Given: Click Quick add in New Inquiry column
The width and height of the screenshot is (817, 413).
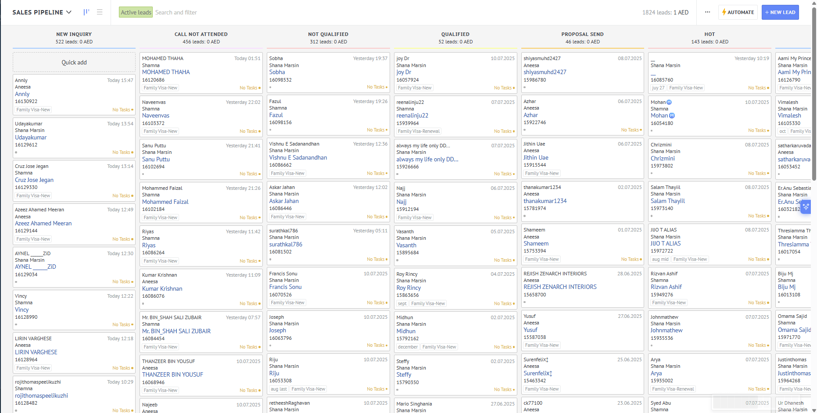Looking at the screenshot, I should [74, 62].
